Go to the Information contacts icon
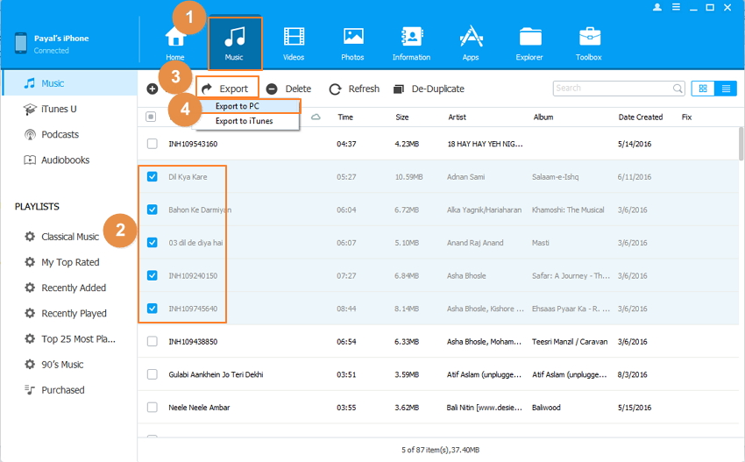This screenshot has height=462, width=745. [x=411, y=38]
